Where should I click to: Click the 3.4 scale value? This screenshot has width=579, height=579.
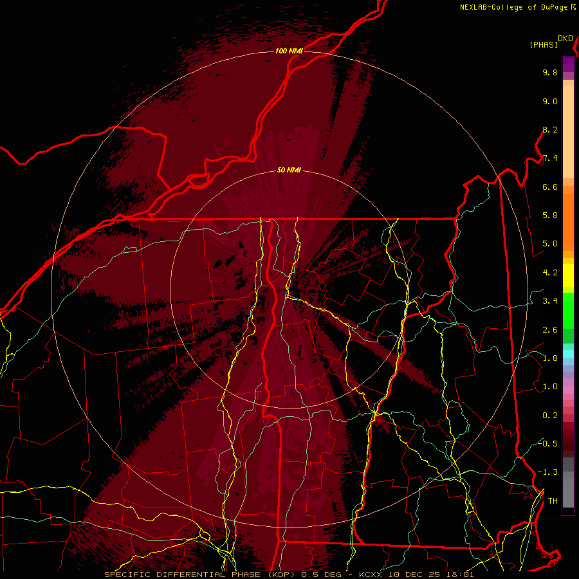(x=550, y=301)
